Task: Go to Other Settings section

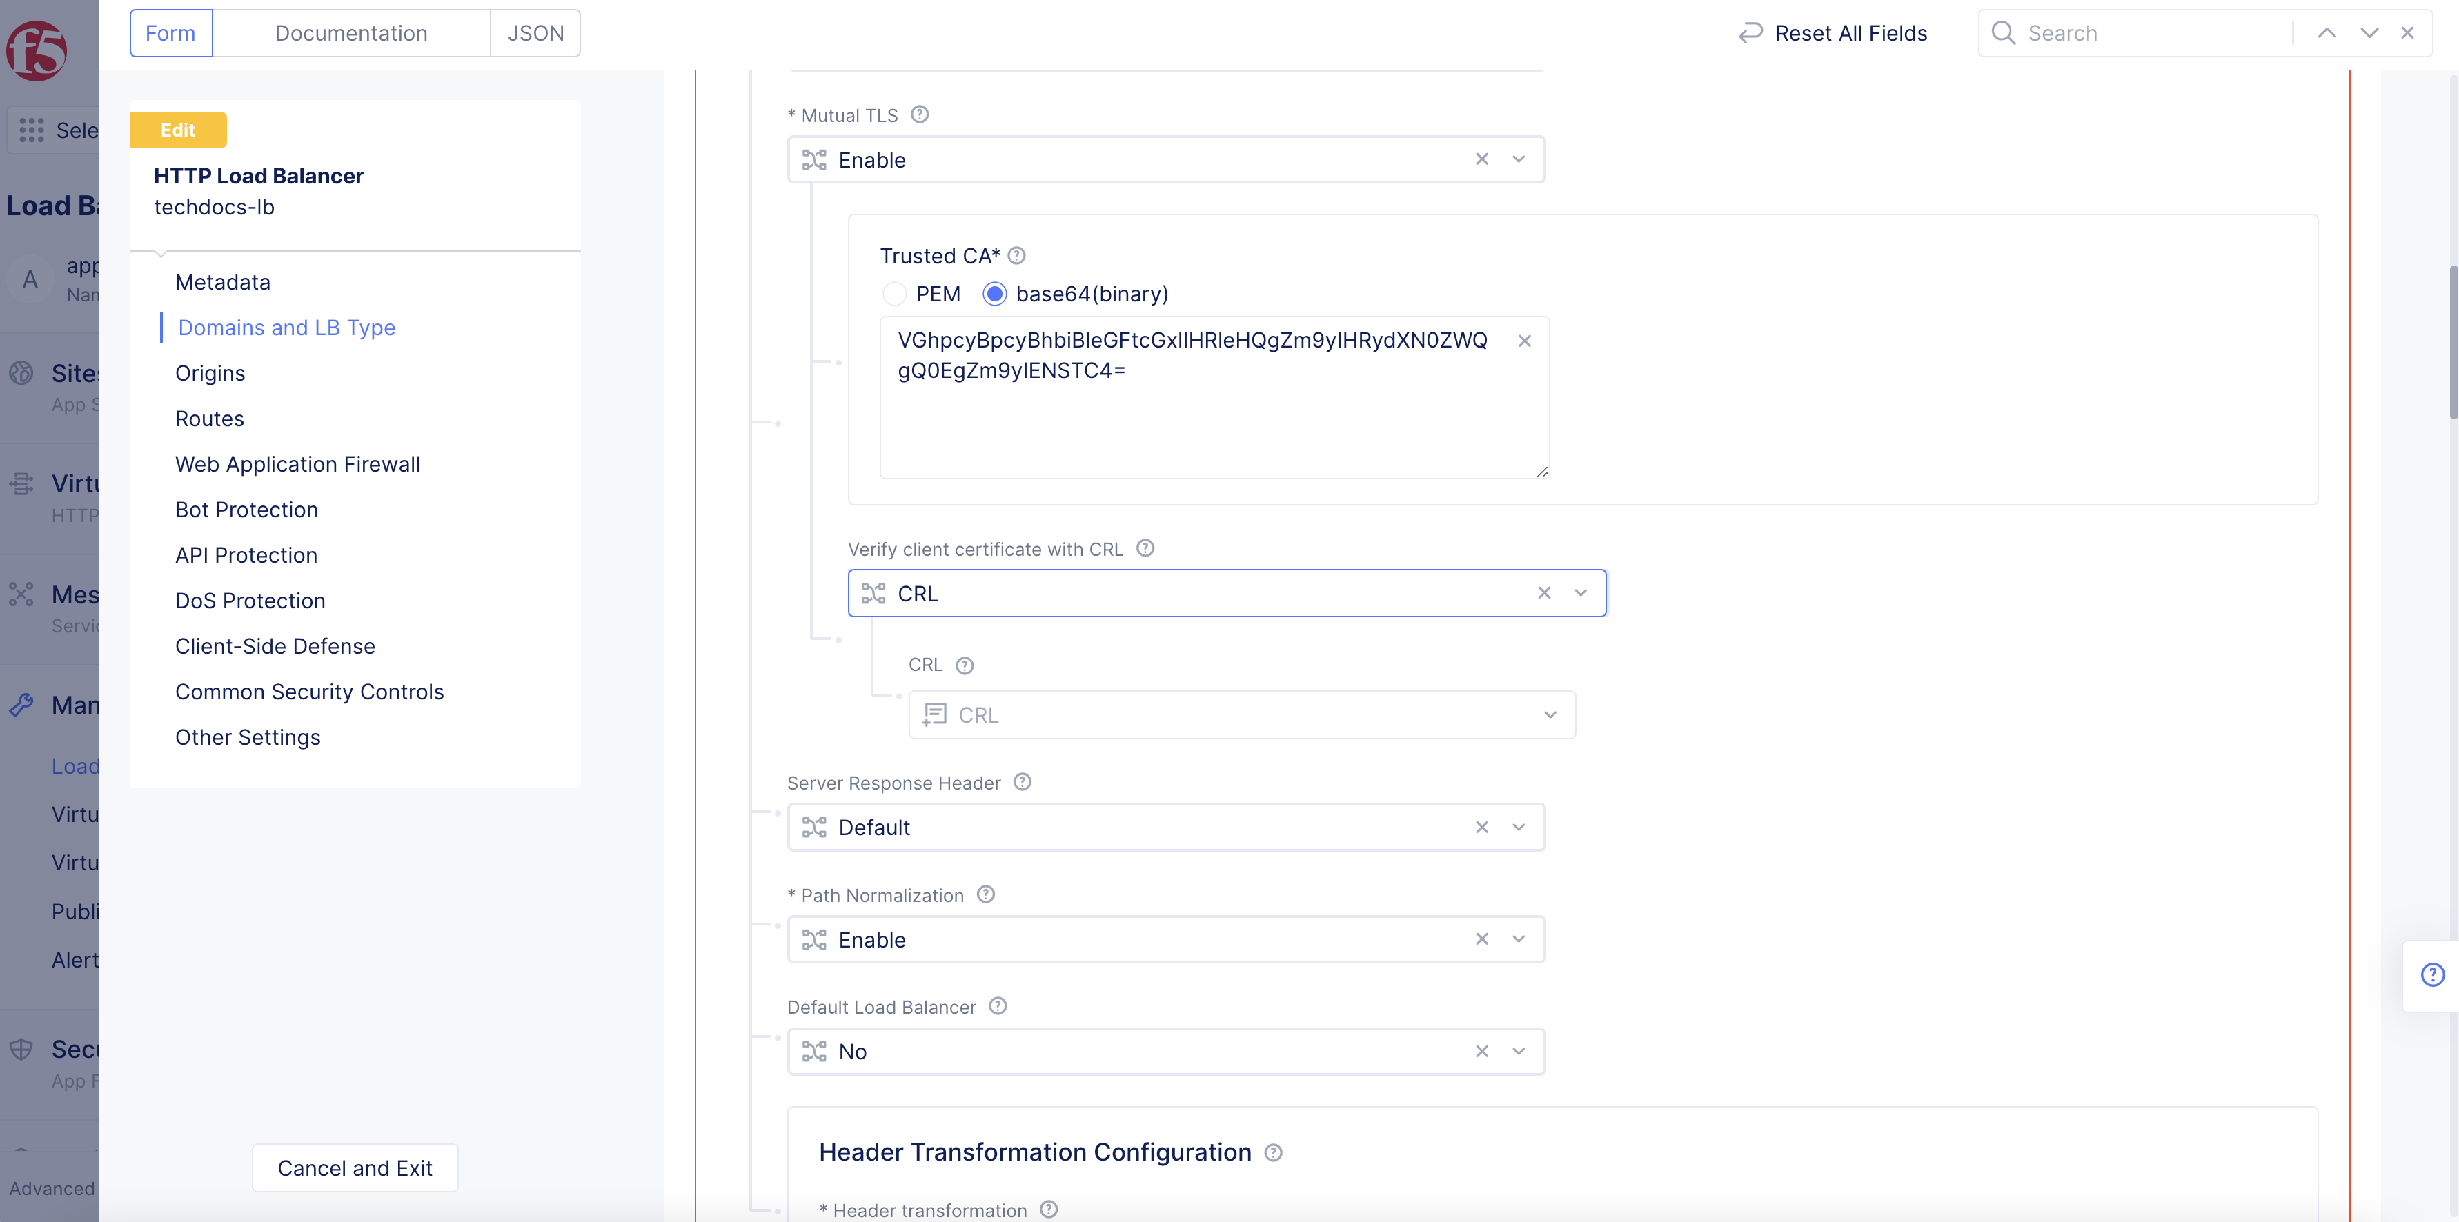Action: [247, 737]
